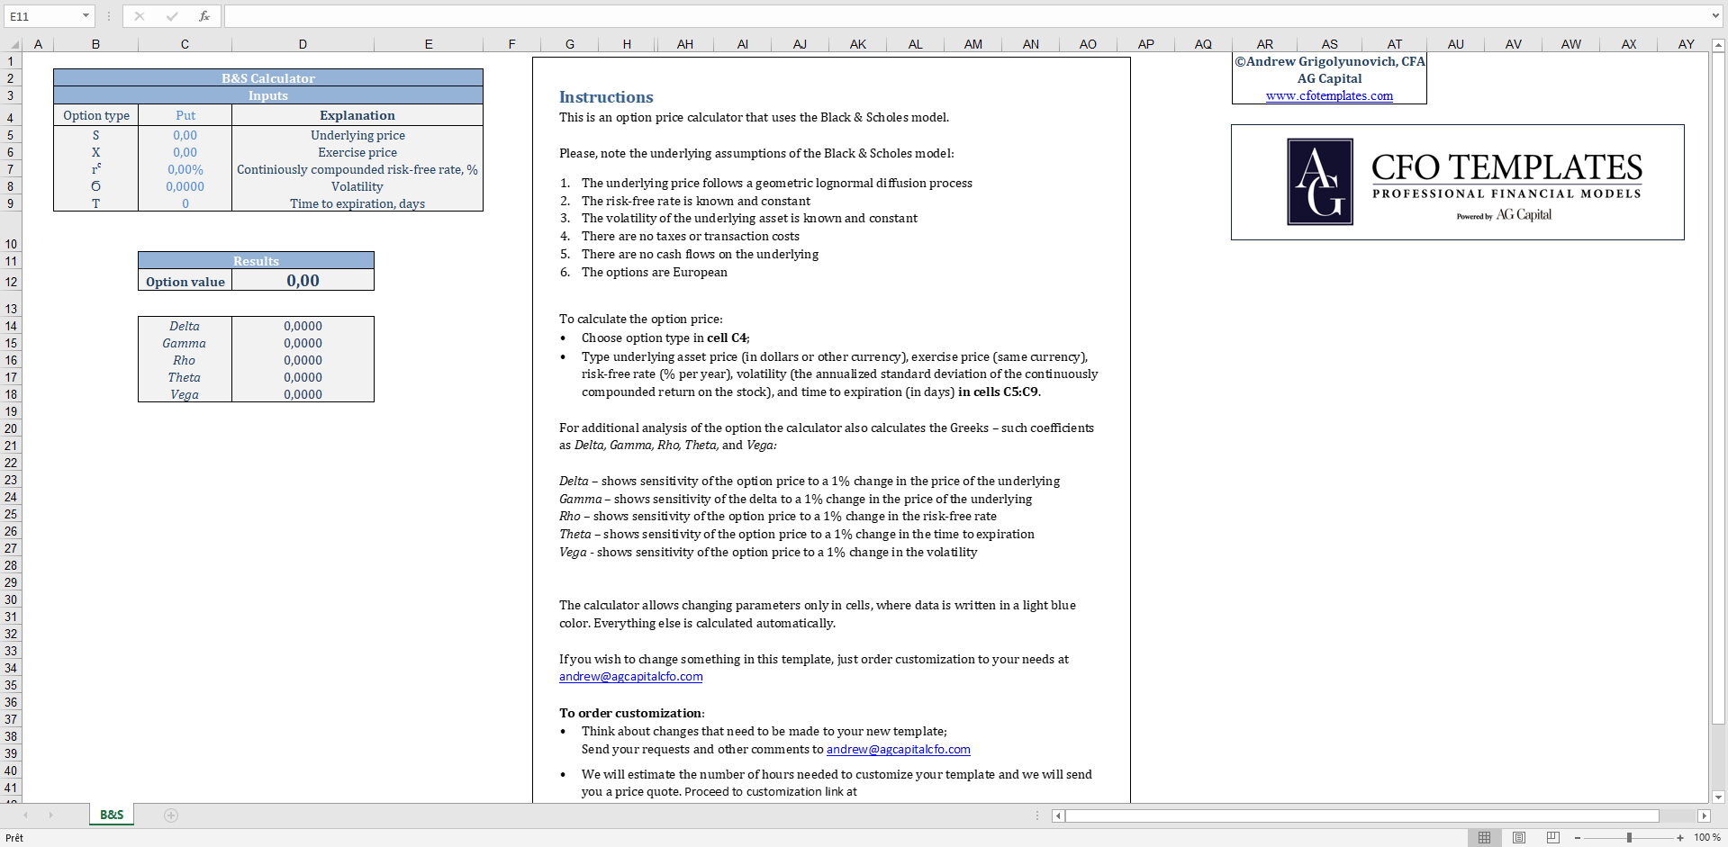This screenshot has width=1728, height=847.
Task: Click the first andrew@agcapitalcfo.com email link
Action: click(x=630, y=677)
